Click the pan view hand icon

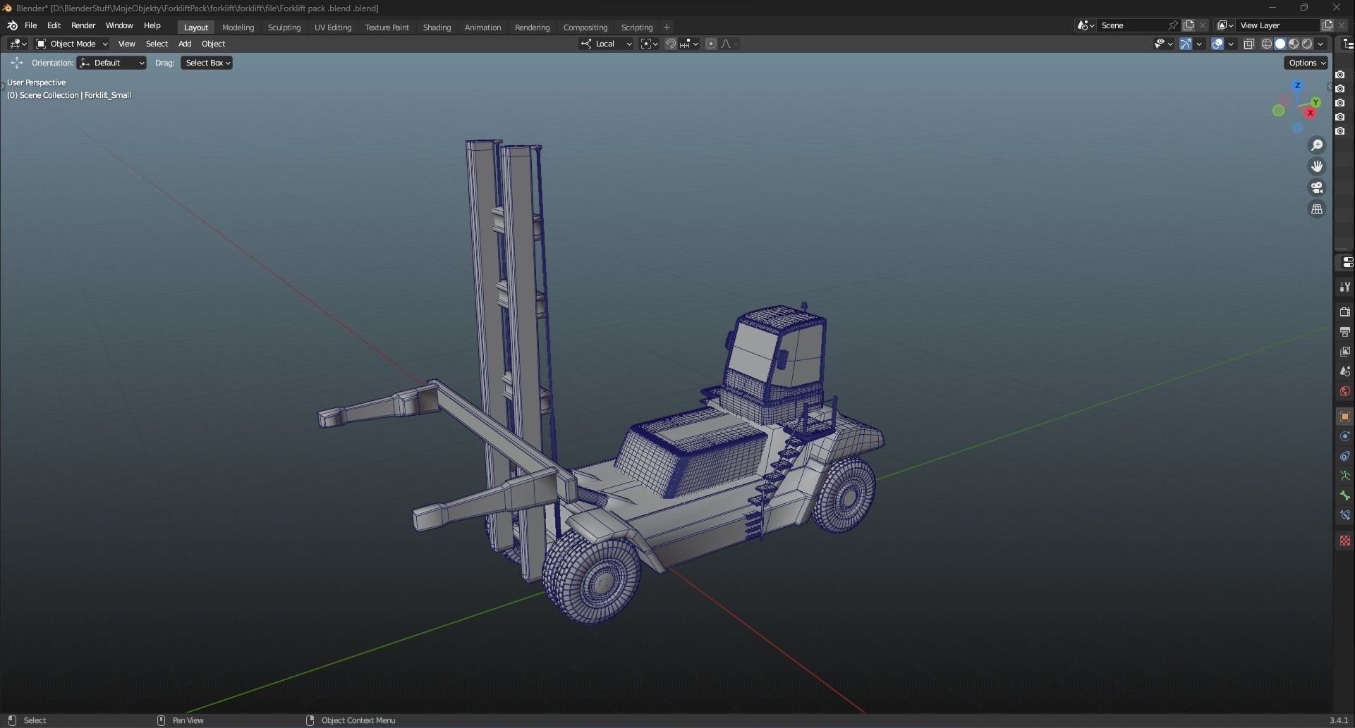point(1317,166)
